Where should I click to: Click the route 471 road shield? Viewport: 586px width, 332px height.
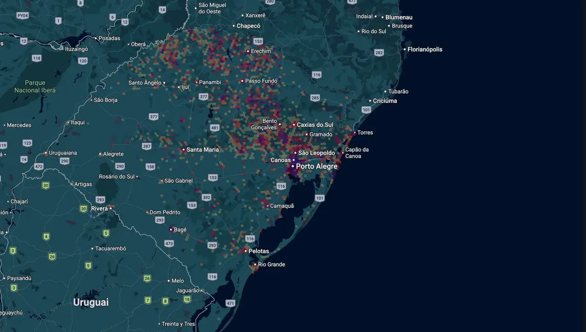[x=231, y=303]
